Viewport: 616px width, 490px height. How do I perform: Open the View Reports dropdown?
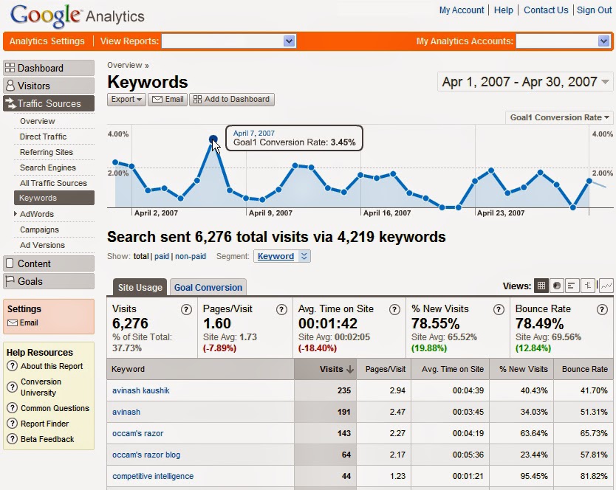click(229, 41)
